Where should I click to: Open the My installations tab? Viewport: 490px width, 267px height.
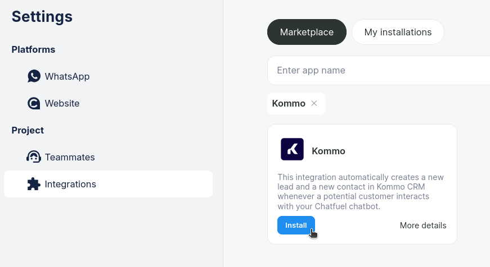pyautogui.click(x=398, y=32)
